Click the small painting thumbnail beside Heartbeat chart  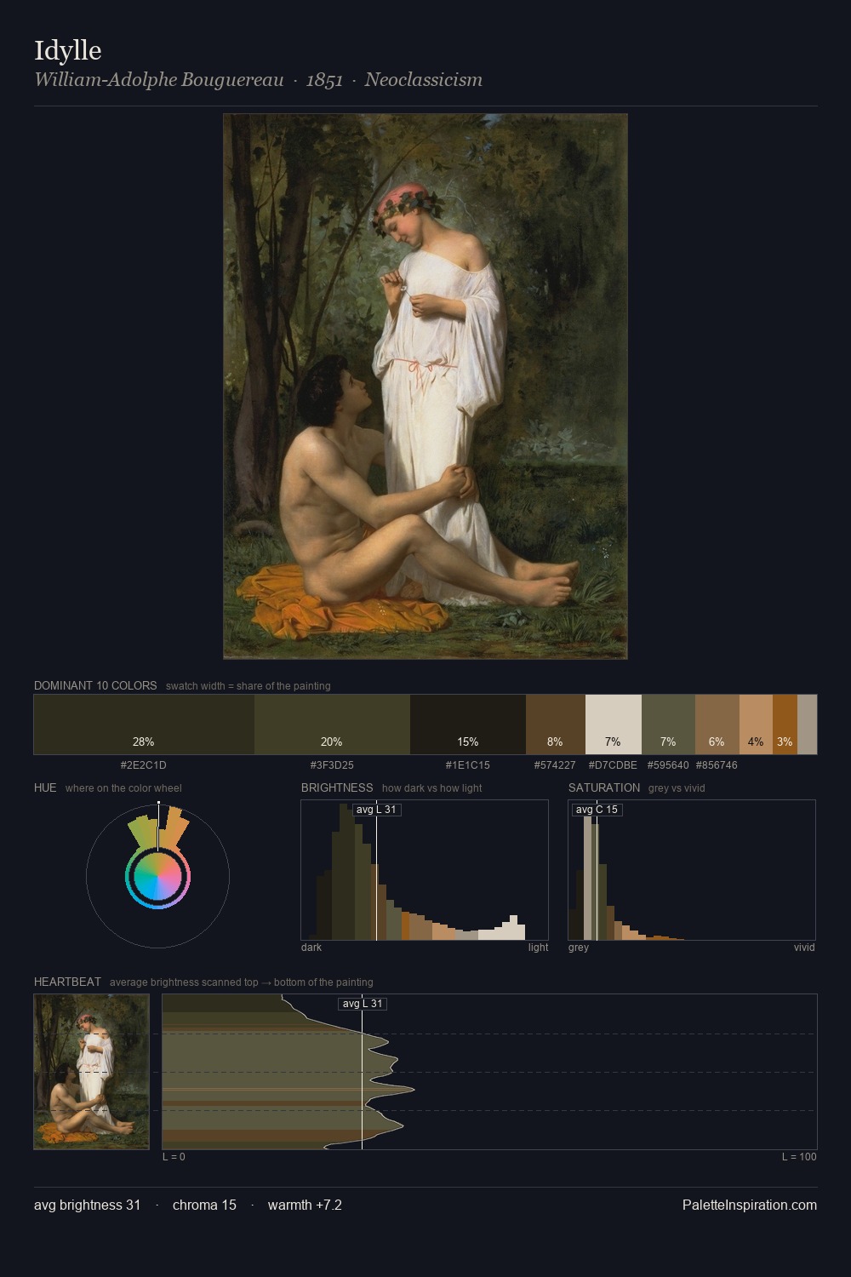pos(92,1072)
